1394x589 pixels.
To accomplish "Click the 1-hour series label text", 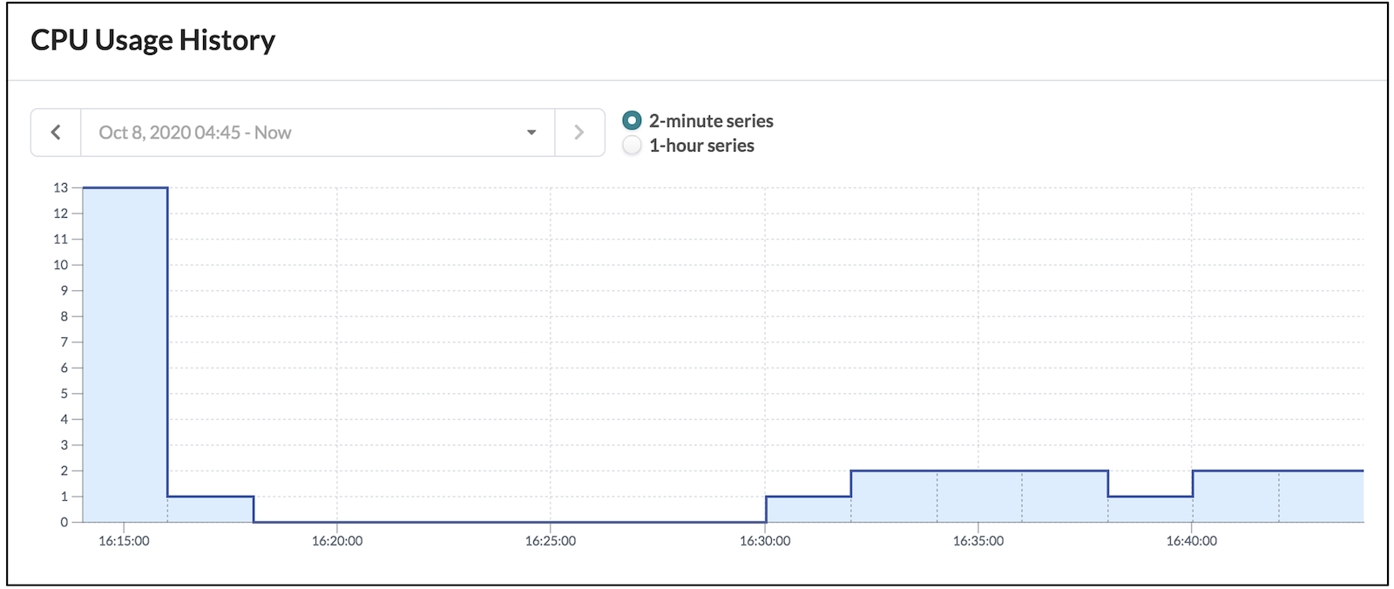I will 701,146.
